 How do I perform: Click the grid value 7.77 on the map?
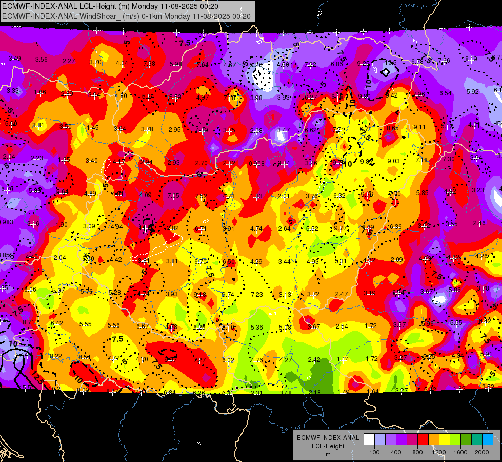coord(113,358)
